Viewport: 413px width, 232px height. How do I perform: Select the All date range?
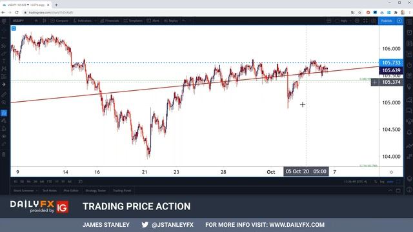(70, 182)
